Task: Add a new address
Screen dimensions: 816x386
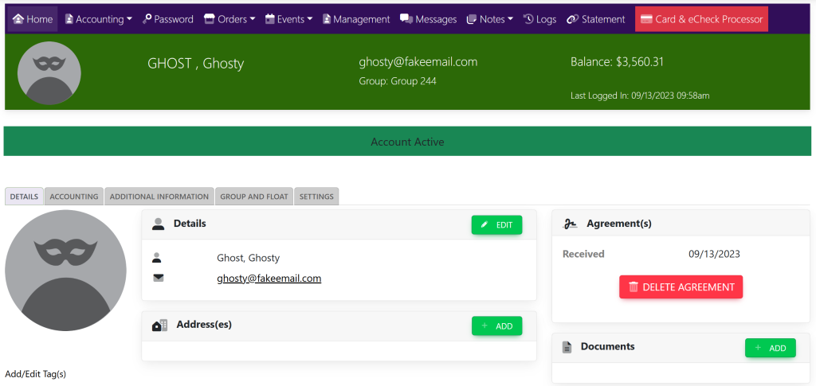Action: click(496, 326)
